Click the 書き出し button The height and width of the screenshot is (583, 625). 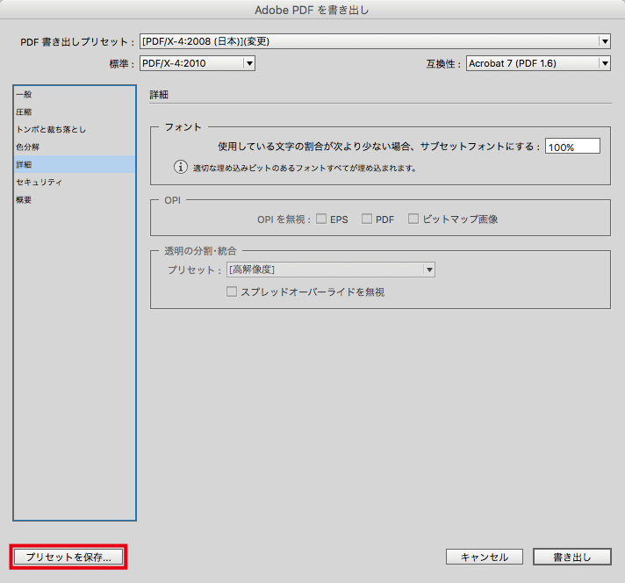pos(572,557)
